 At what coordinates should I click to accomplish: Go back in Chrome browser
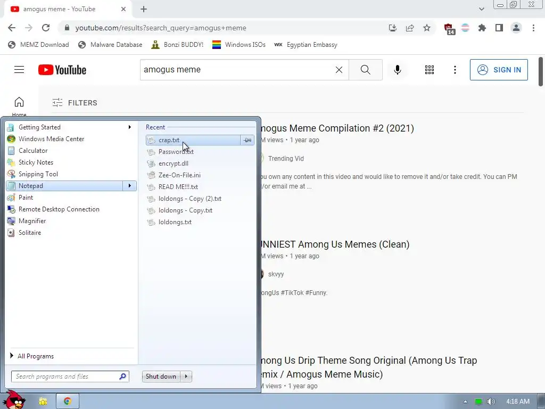[12, 28]
